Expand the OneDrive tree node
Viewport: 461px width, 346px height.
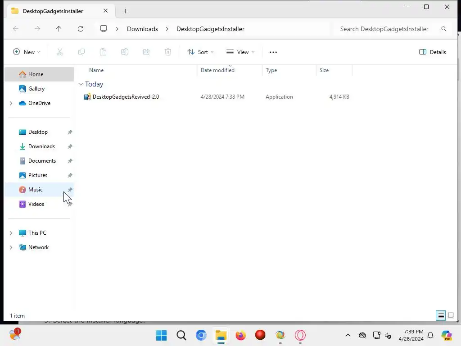[11, 103]
